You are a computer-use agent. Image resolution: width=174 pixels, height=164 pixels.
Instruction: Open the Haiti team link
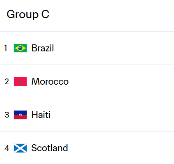41,115
